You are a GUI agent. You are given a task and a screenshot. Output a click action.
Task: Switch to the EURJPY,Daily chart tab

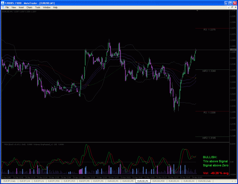(x=10, y=181)
